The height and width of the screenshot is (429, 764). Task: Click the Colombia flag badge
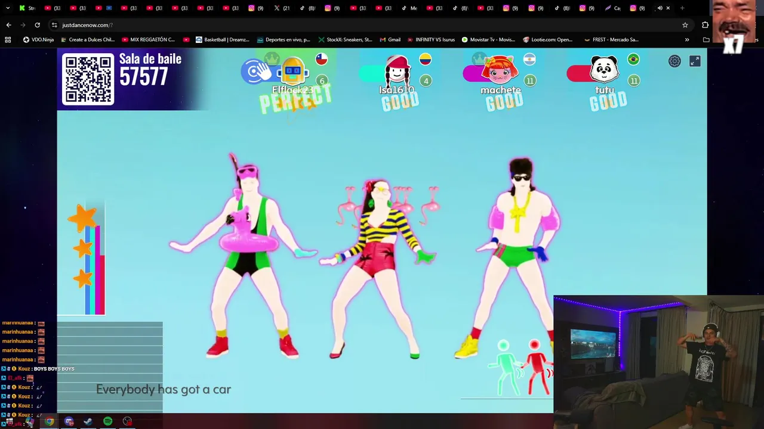pyautogui.click(x=425, y=59)
